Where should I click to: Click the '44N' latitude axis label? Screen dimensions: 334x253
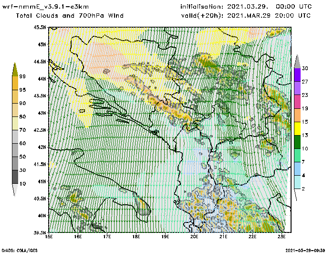point(42,79)
